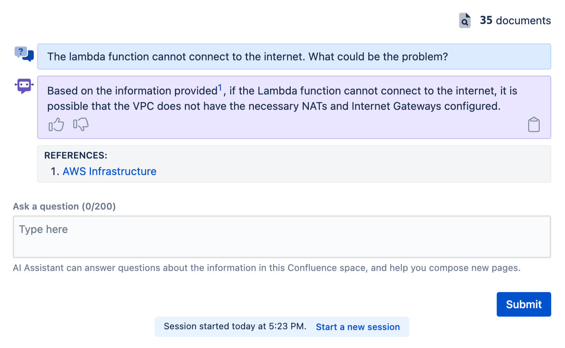Click the REFERENCES heading
This screenshot has width=565, height=348.
[x=76, y=155]
